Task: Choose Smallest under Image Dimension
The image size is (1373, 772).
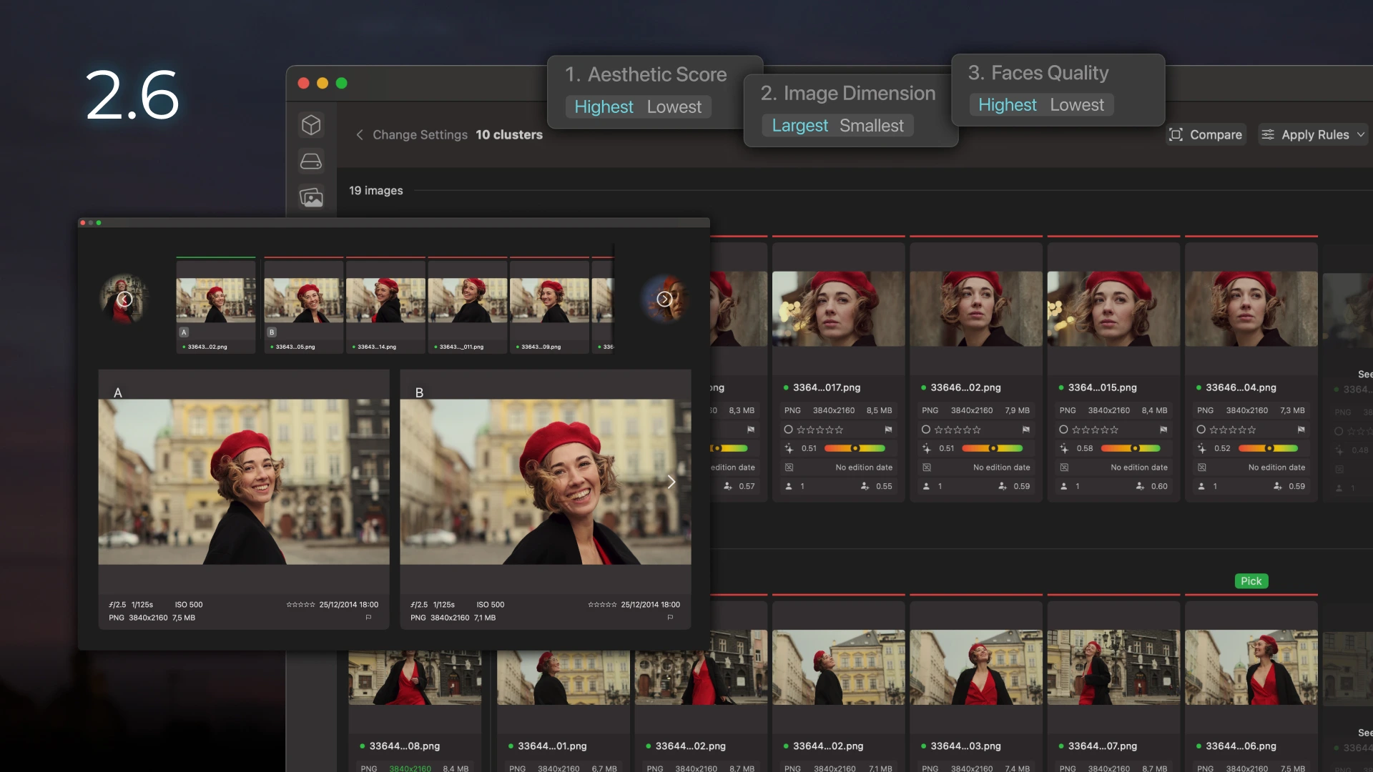Action: pyautogui.click(x=871, y=125)
